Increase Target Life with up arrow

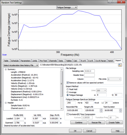point(101,109)
